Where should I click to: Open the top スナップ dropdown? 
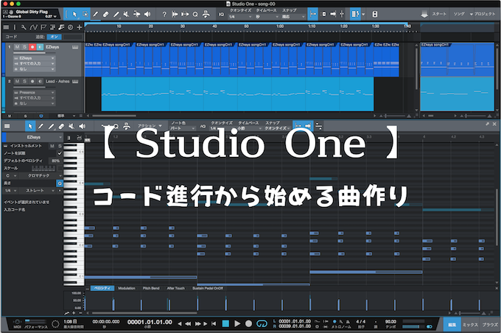coord(293,17)
